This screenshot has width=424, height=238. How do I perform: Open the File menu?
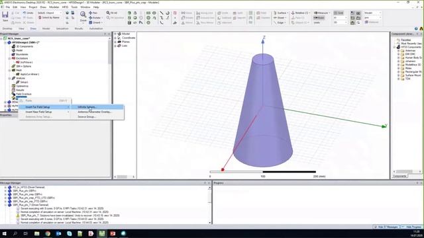pyautogui.click(x=7, y=7)
